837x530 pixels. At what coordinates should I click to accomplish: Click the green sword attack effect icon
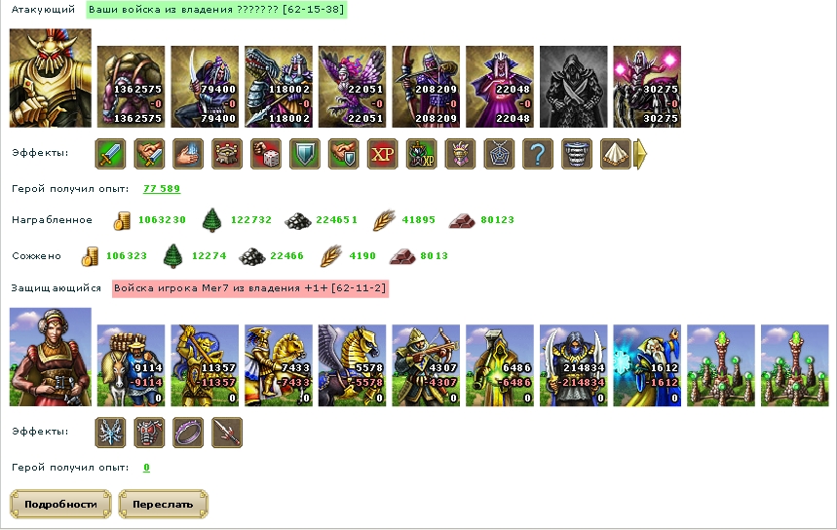pos(110,154)
